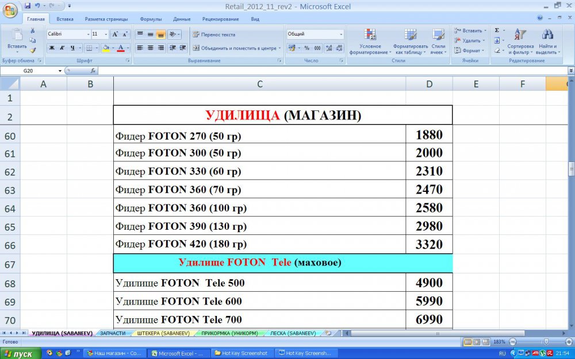Viewport: 575px width, 359px height.
Task: Select the Format Painter brush
Action: [33, 50]
